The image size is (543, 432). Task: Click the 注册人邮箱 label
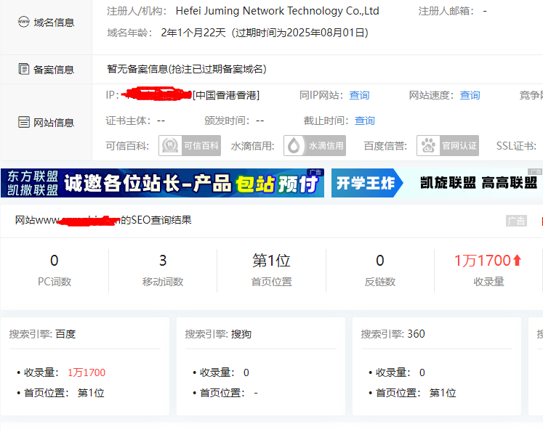pyautogui.click(x=446, y=11)
